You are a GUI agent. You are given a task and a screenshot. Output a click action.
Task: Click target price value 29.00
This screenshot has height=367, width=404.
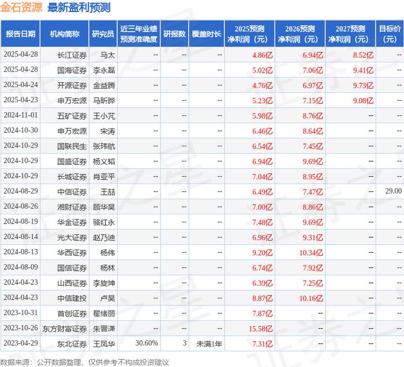coord(394,191)
